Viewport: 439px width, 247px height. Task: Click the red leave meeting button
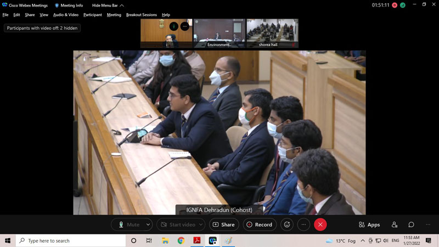[x=320, y=224]
